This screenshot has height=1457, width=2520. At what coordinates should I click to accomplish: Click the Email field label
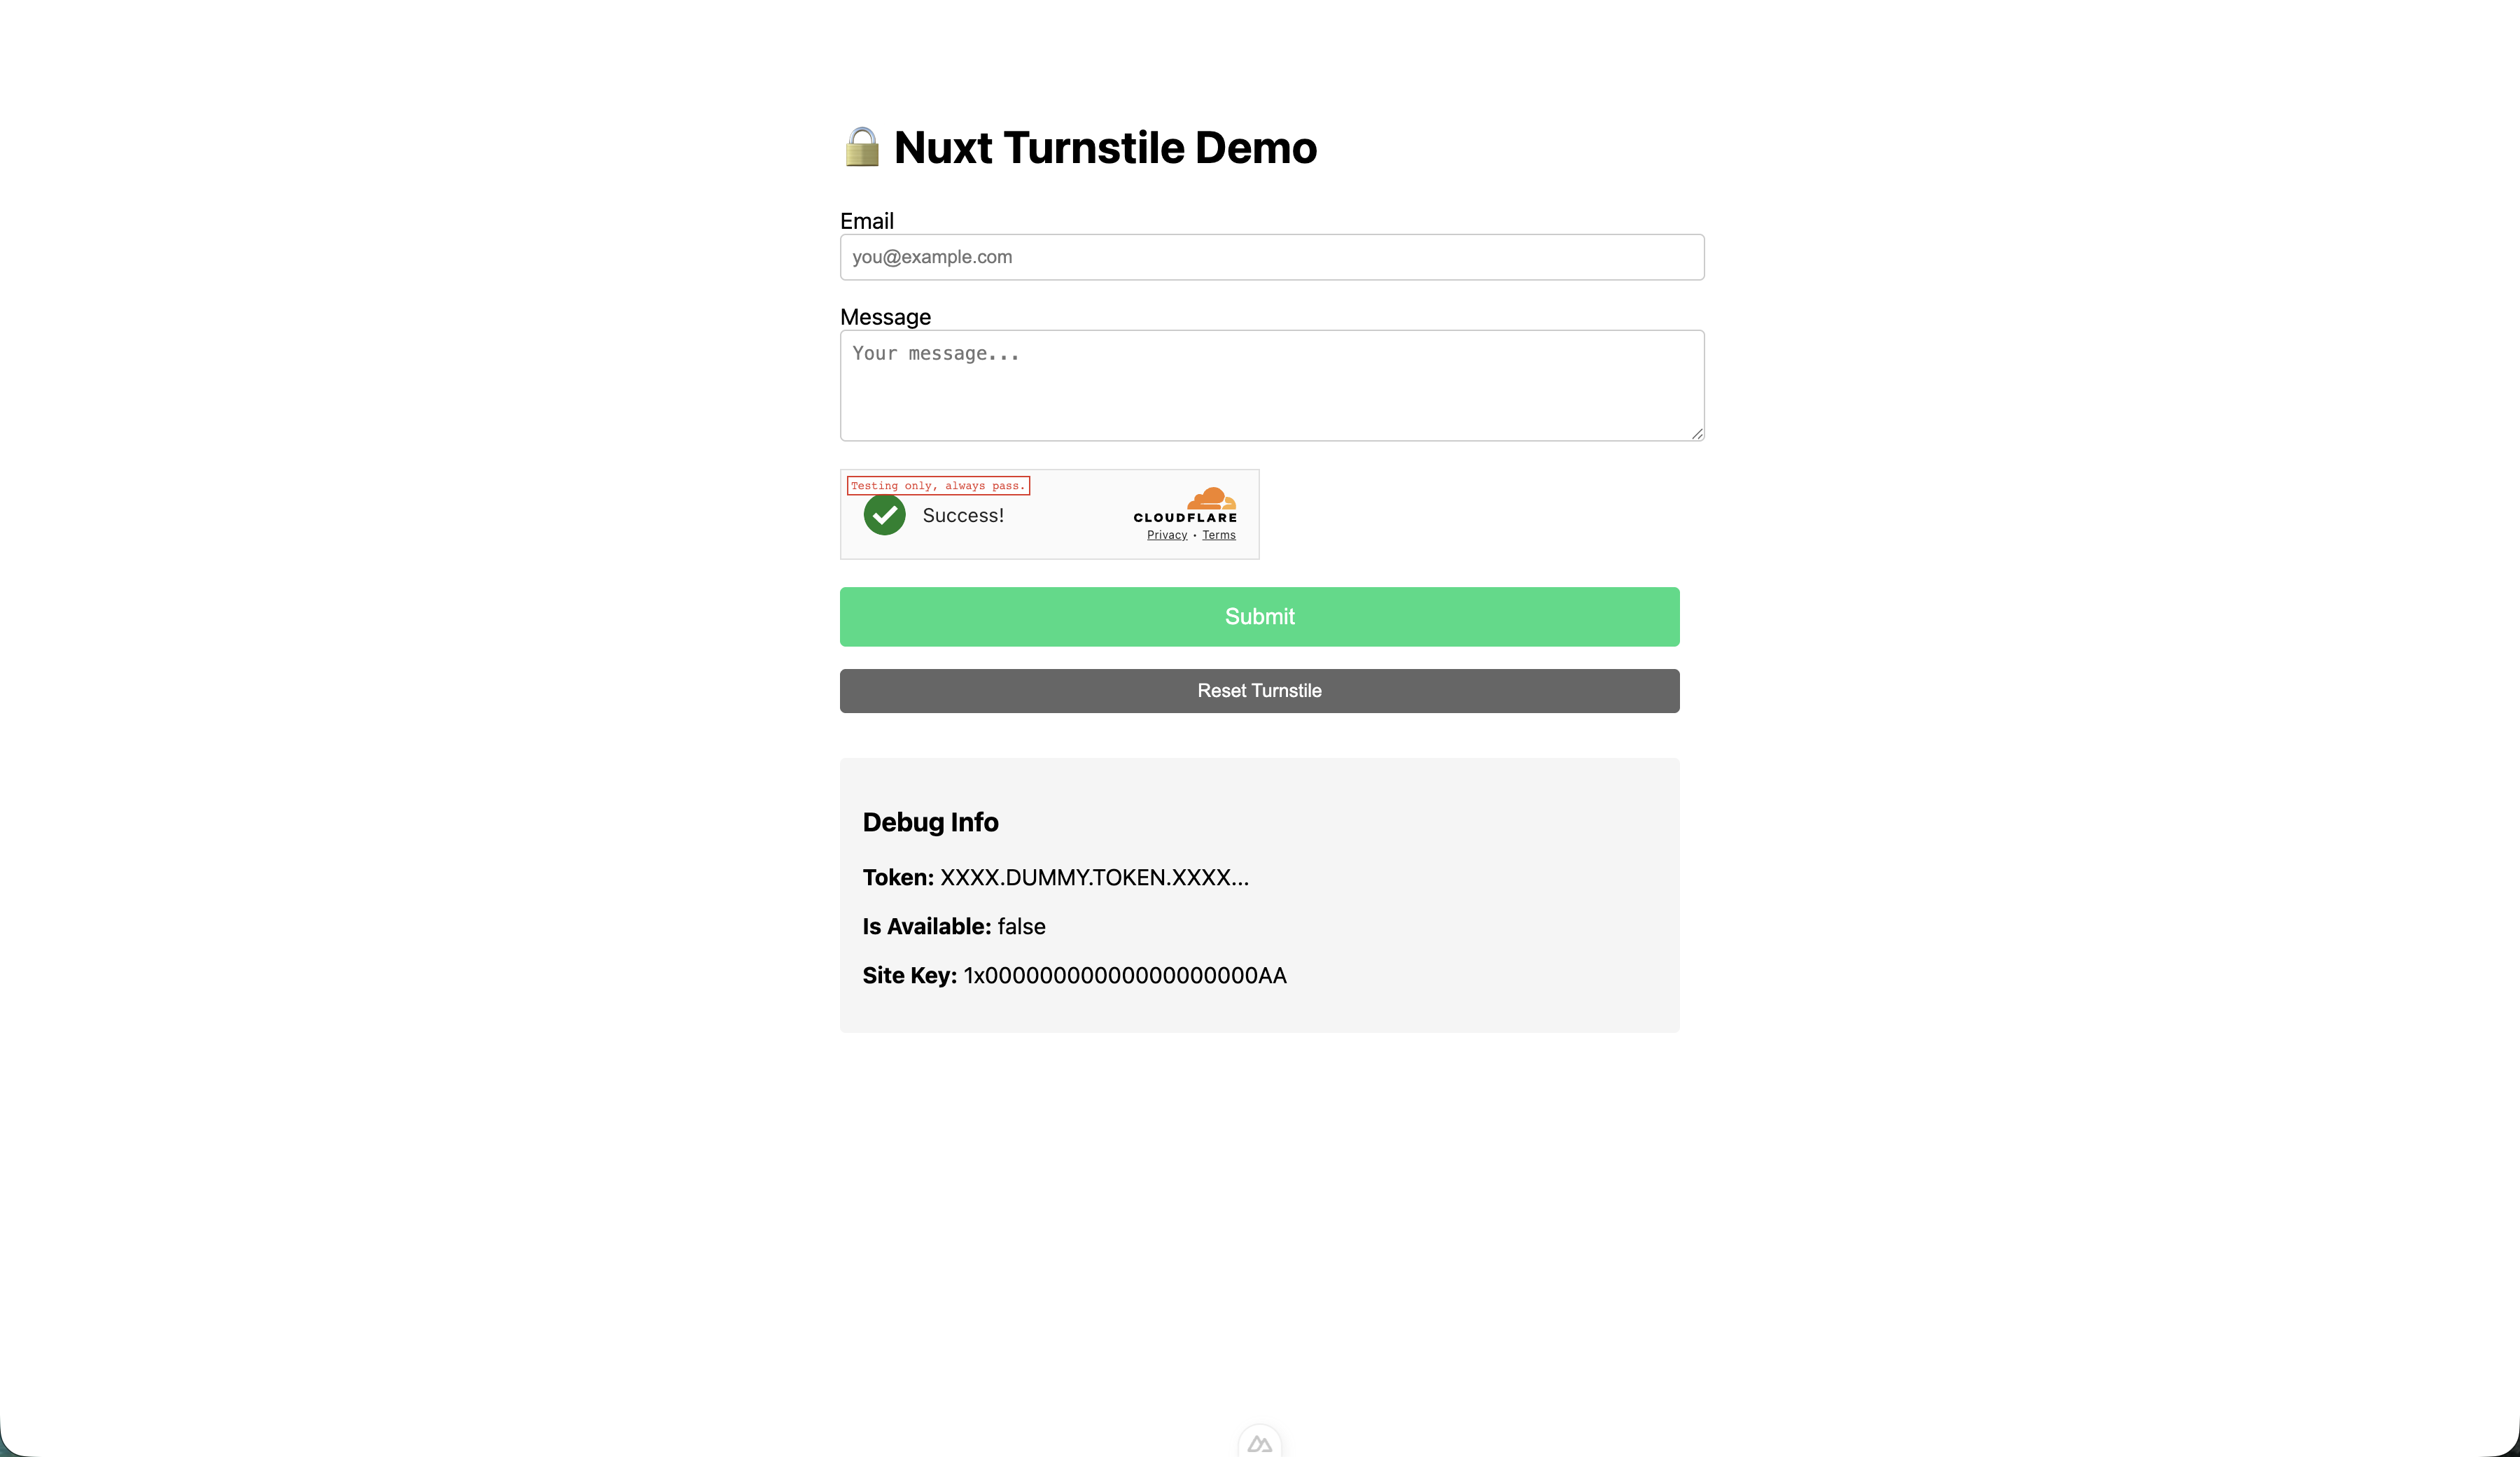866,220
